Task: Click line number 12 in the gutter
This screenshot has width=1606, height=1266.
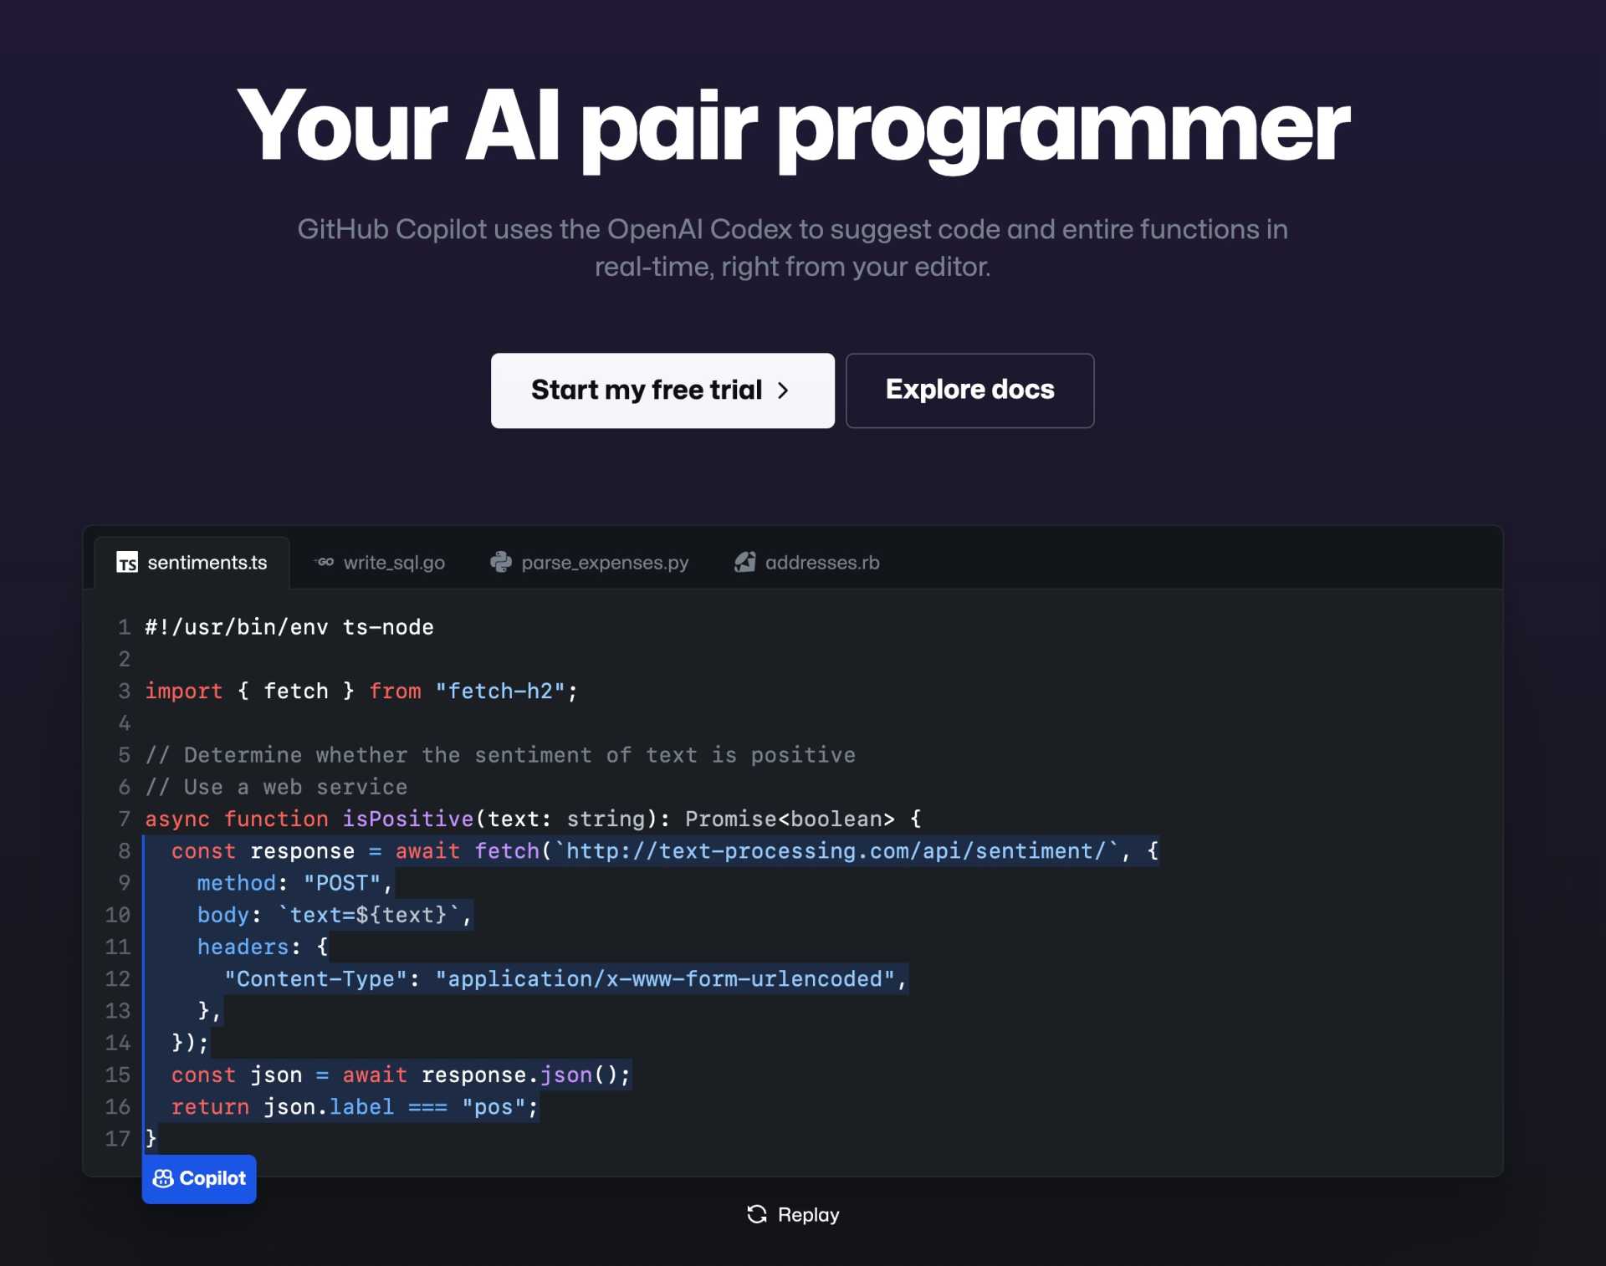Action: pyautogui.click(x=118, y=979)
